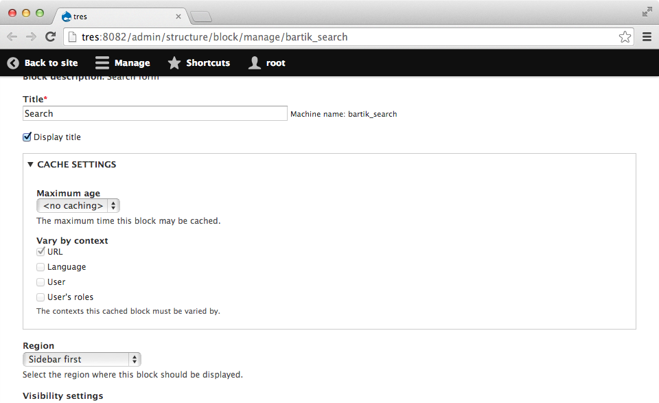Open the Maximum age dropdown
Viewport: 659px width, 403px height.
(x=78, y=205)
